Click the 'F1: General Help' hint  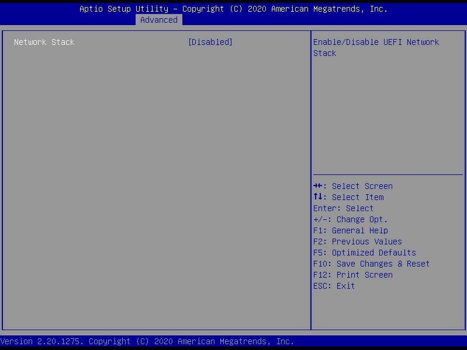point(351,230)
